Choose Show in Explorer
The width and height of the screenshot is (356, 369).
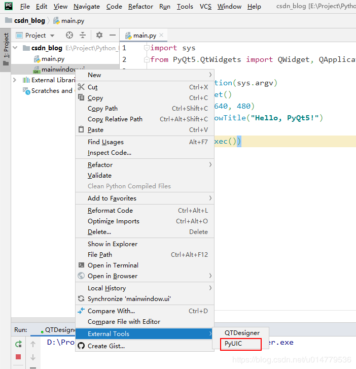pyautogui.click(x=145, y=244)
